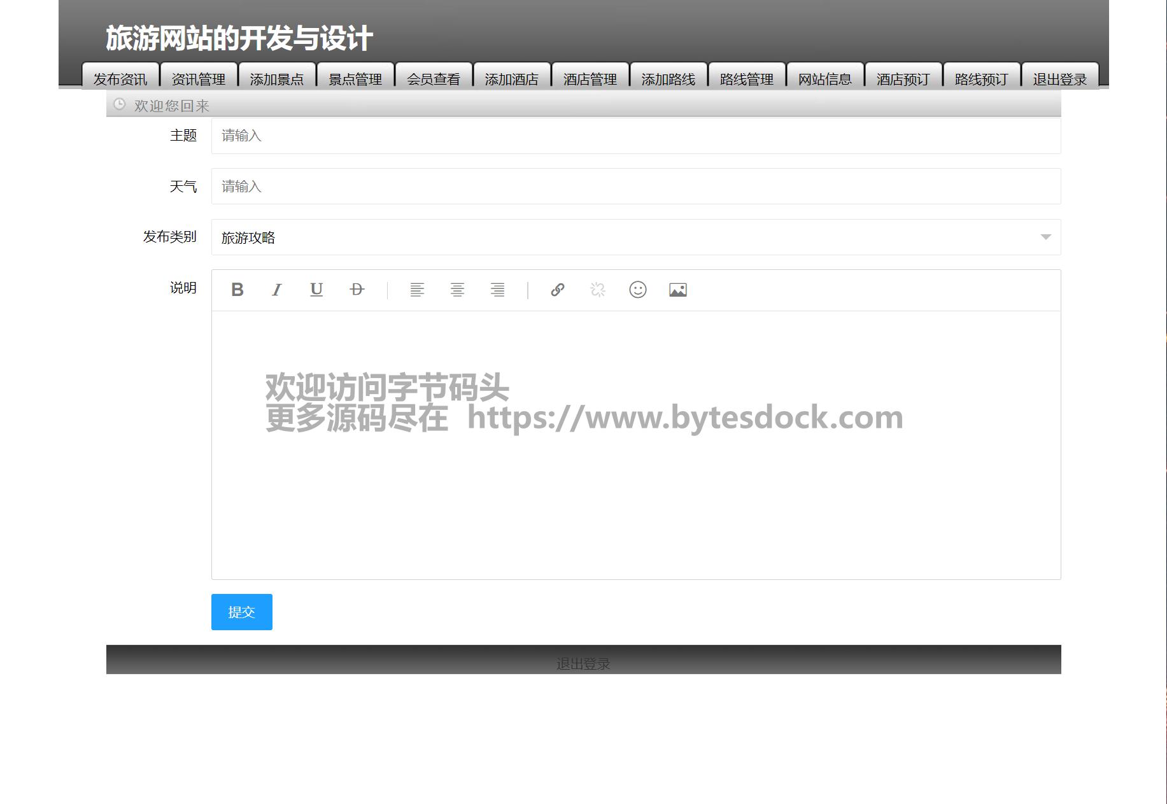The image size is (1167, 804).
Task: Open the emoji picker icon
Action: (x=637, y=290)
